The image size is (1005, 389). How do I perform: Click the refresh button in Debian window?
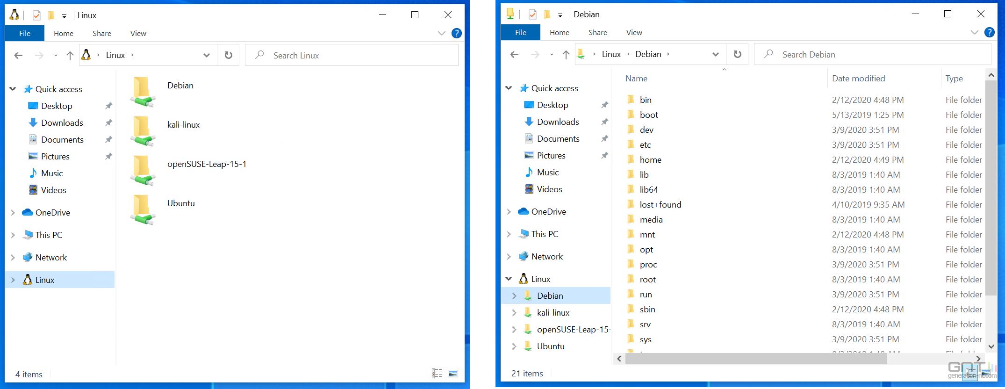tap(737, 54)
